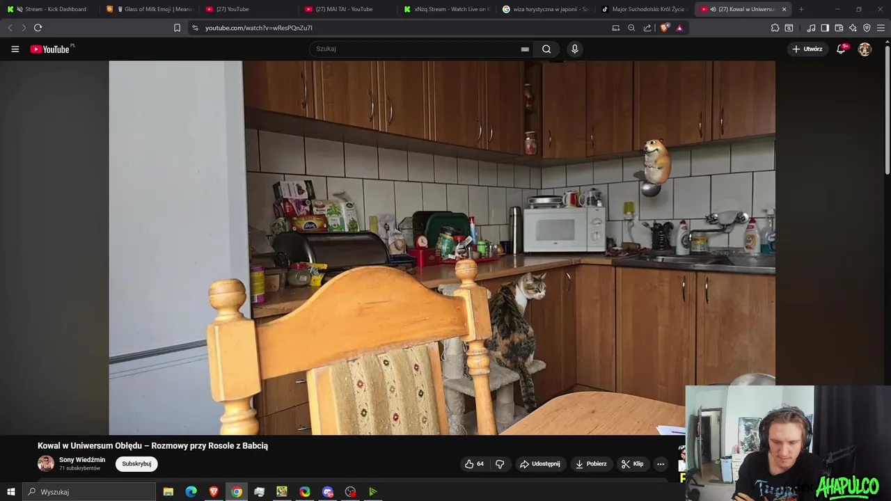Open Brave Rewards triangle icon
The height and width of the screenshot is (501, 891).
679,28
